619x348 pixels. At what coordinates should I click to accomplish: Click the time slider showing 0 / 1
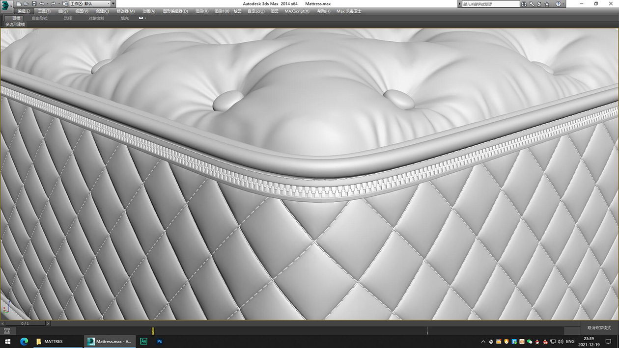(x=25, y=323)
